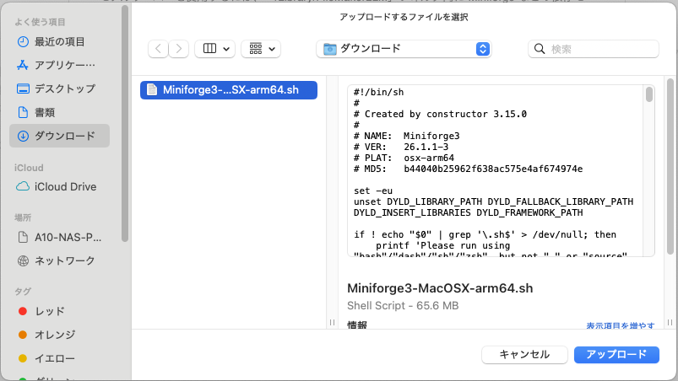This screenshot has width=678, height=381.
Task: Confirm with the アップロード button
Action: tap(616, 355)
